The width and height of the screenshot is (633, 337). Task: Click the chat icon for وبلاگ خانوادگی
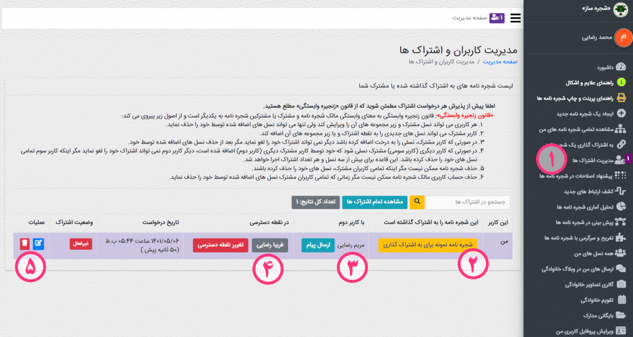click(x=621, y=268)
